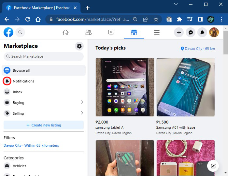Click the zoom magnifier in address bar

click(135, 19)
